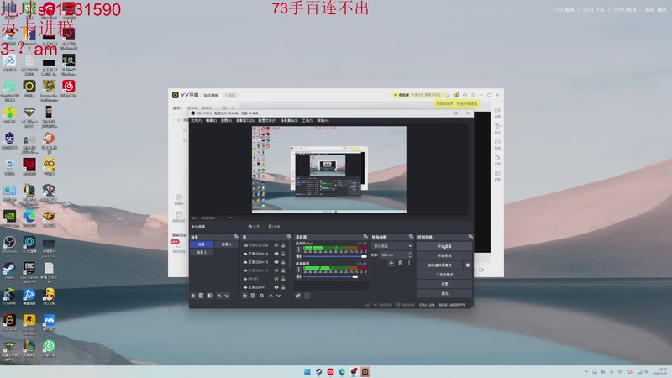Pop out the Controls dock icon
The height and width of the screenshot is (378, 672).
coord(470,237)
